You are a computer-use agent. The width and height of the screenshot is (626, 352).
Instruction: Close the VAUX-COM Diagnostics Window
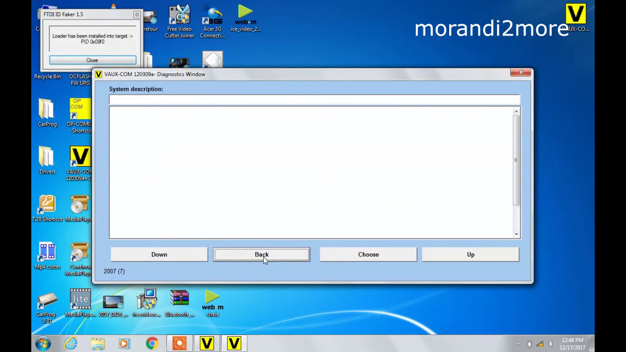click(521, 72)
